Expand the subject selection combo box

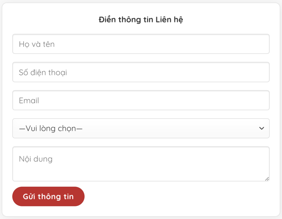click(x=141, y=129)
